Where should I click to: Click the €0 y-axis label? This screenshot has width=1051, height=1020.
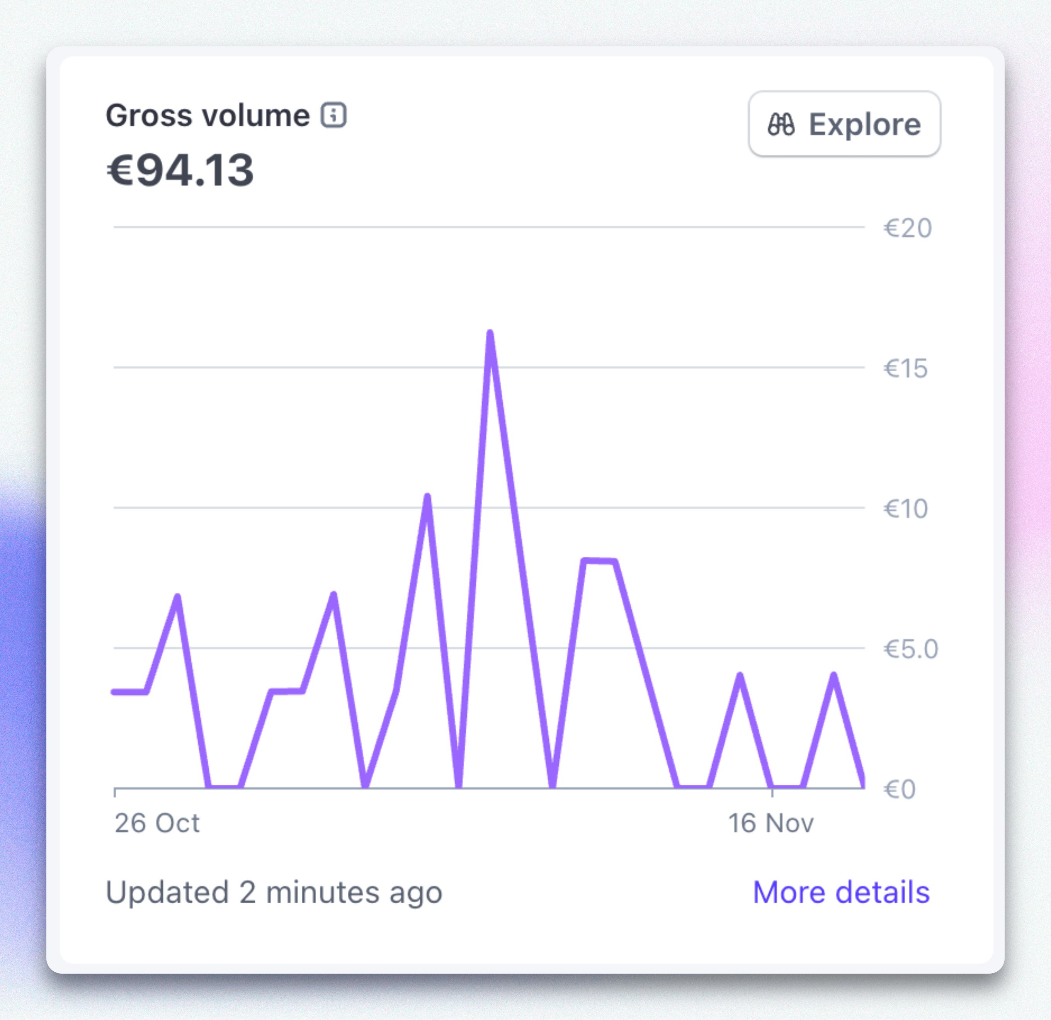pyautogui.click(x=899, y=789)
